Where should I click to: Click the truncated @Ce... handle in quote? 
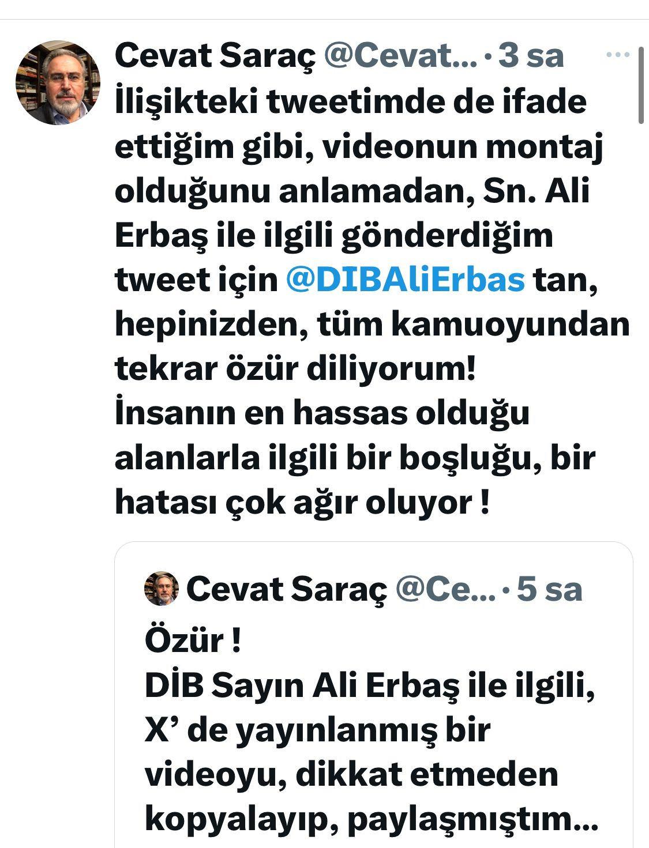(445, 589)
